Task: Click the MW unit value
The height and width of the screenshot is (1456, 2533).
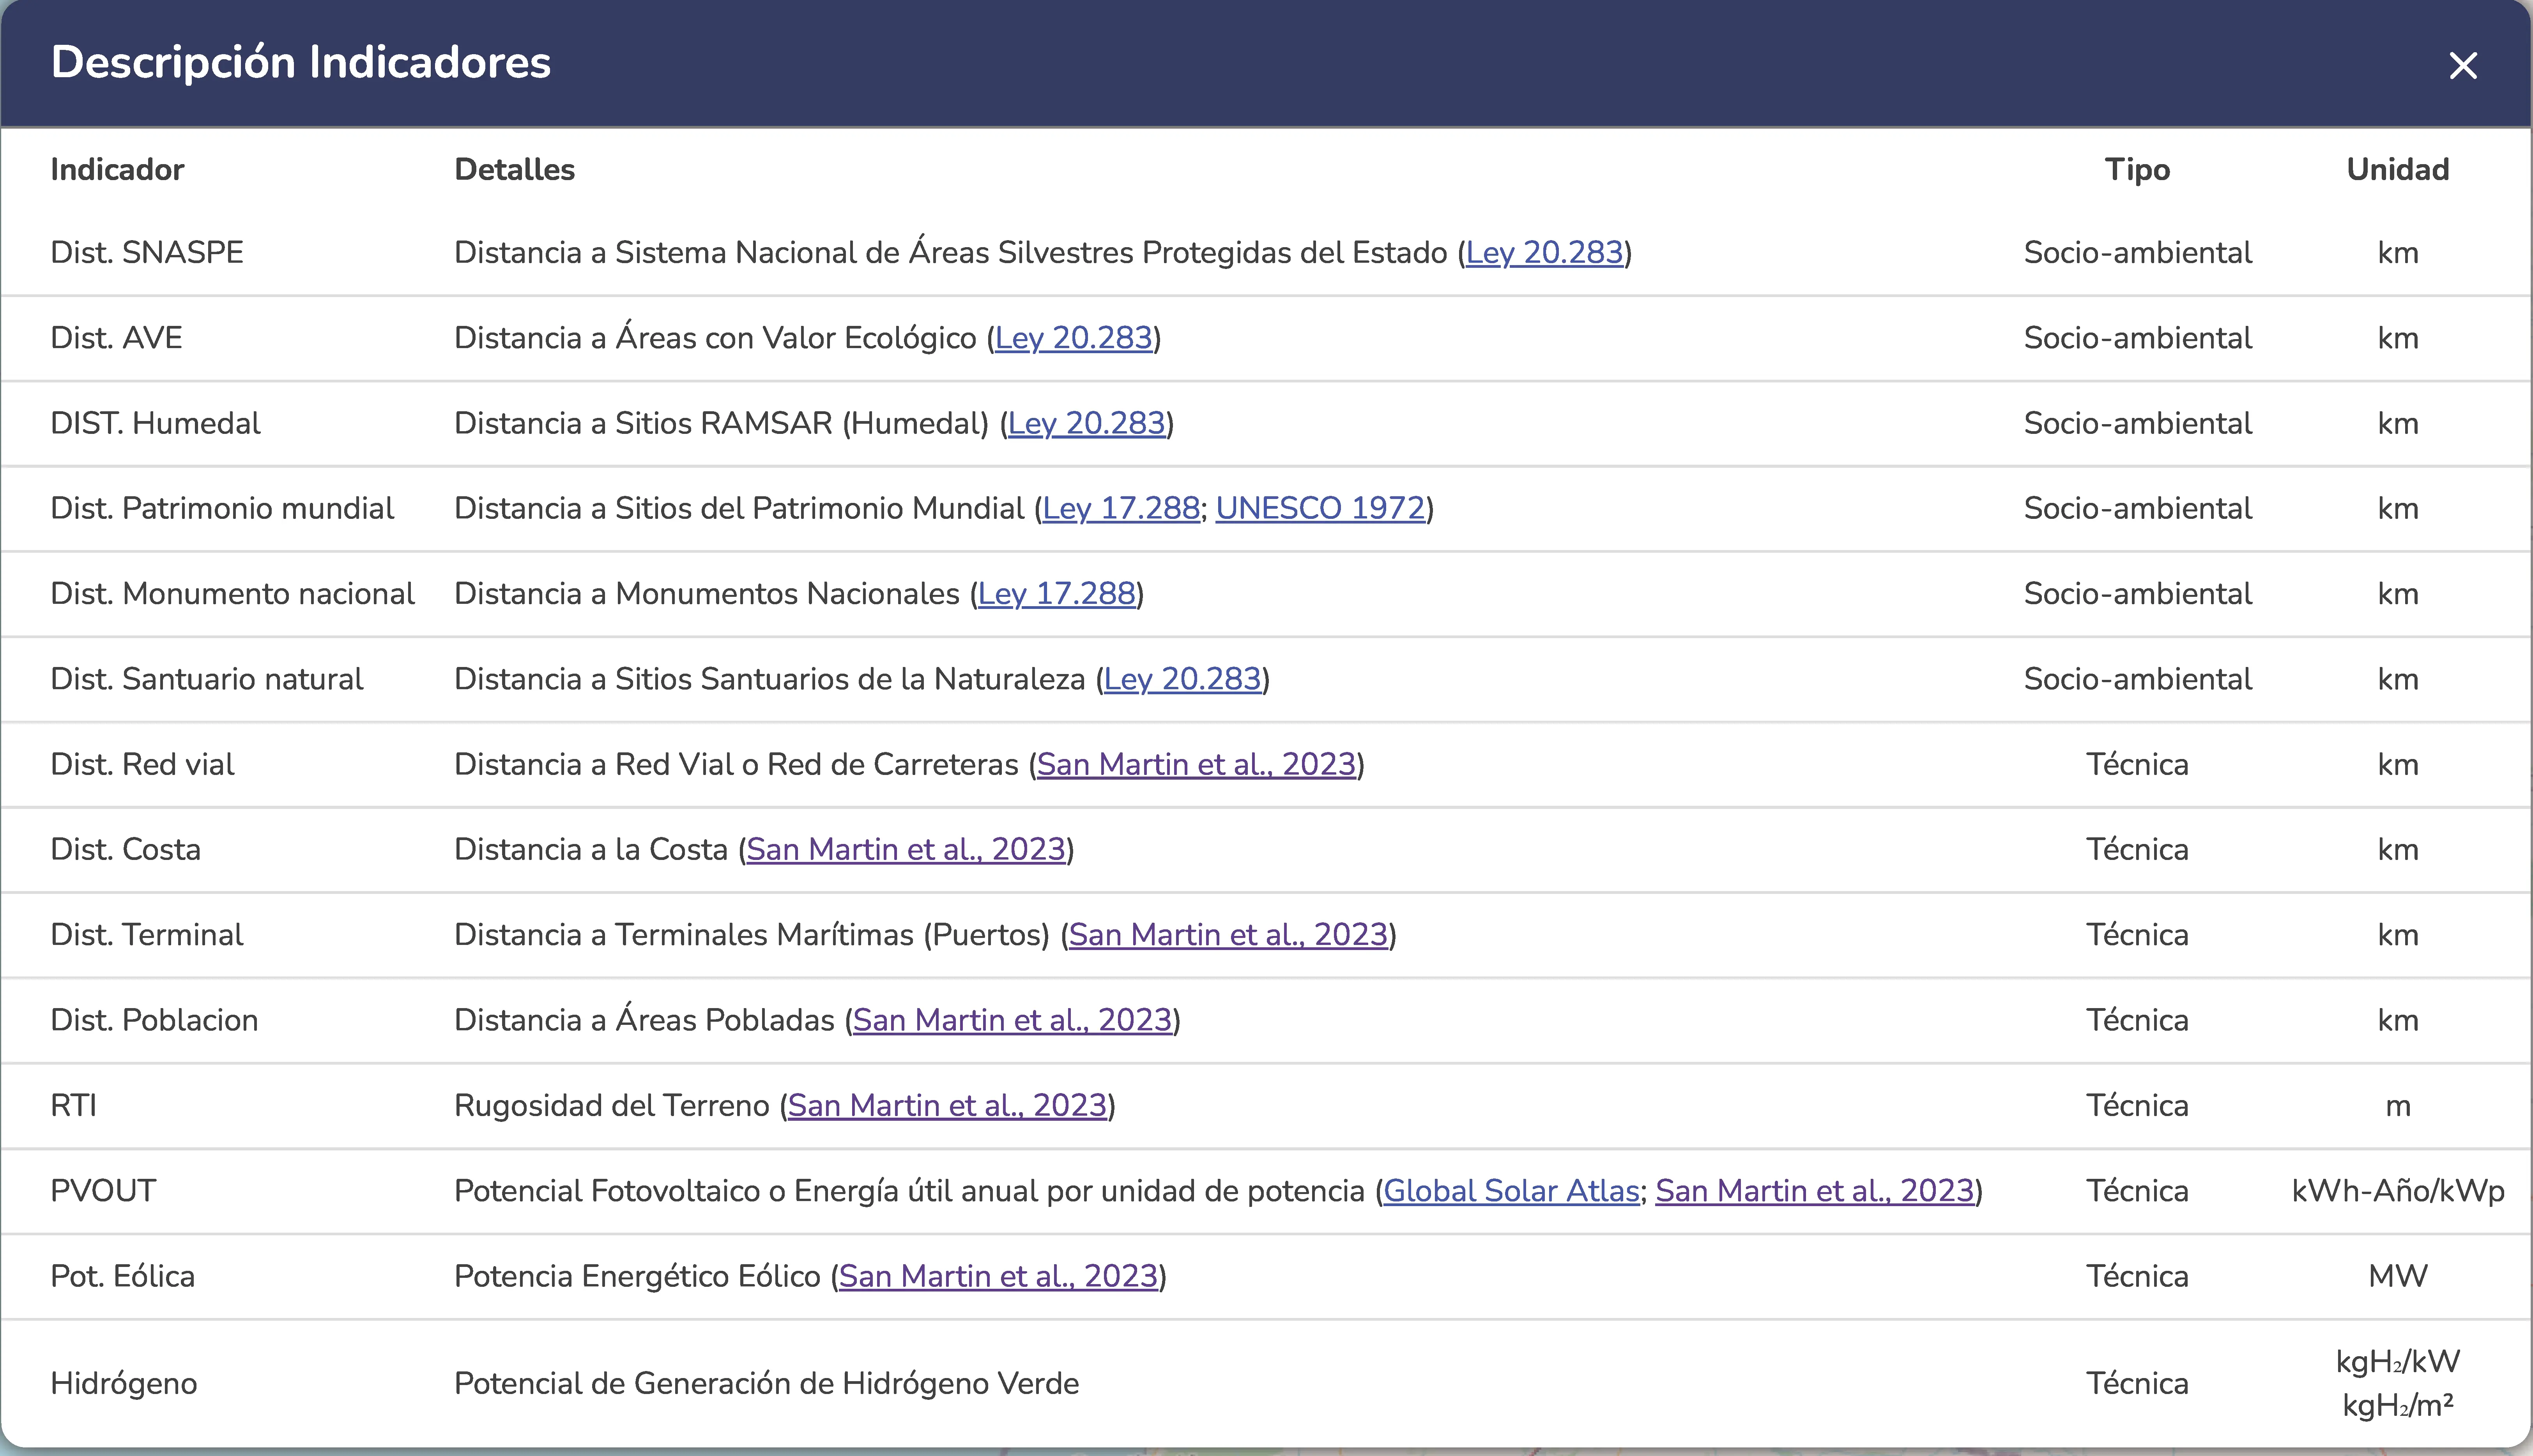Action: pyautogui.click(x=2398, y=1277)
